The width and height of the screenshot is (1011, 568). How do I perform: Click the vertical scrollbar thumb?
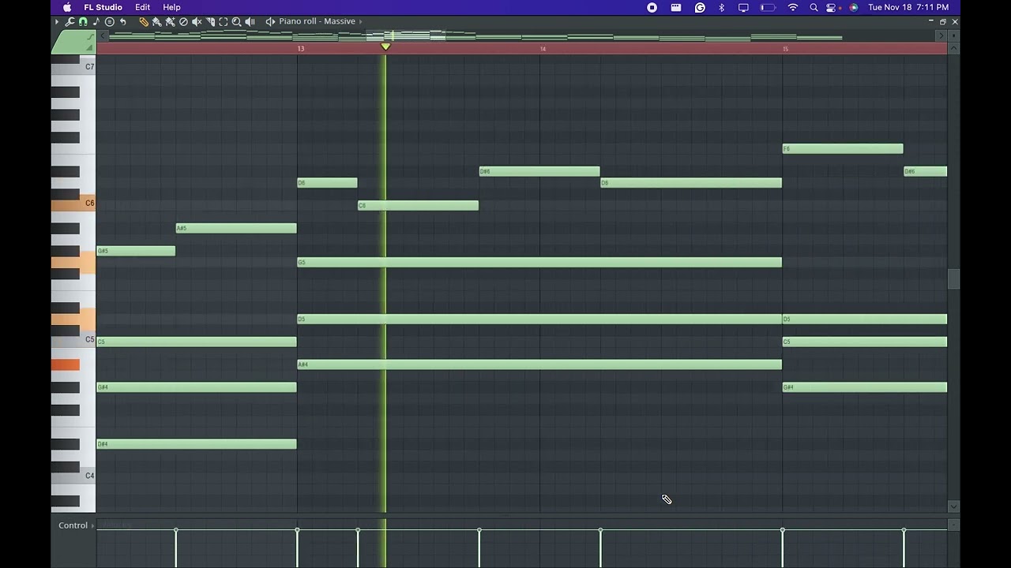point(953,279)
